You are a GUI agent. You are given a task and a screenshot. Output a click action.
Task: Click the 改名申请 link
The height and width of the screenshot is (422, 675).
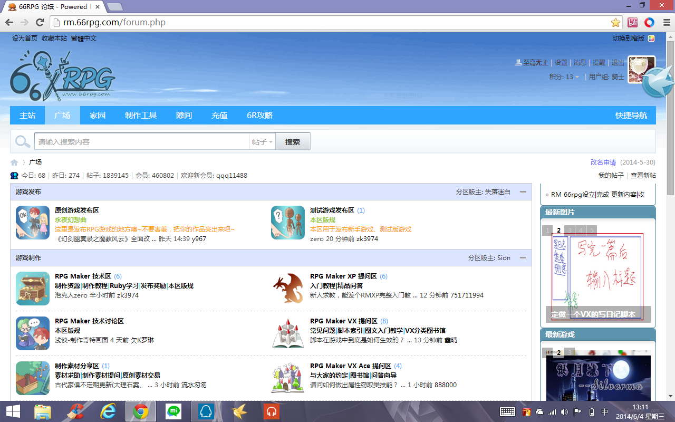[603, 162]
